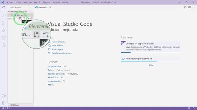This screenshot has width=197, height=110.
Task: Open the Ver menu
Action: click(x=35, y=2)
